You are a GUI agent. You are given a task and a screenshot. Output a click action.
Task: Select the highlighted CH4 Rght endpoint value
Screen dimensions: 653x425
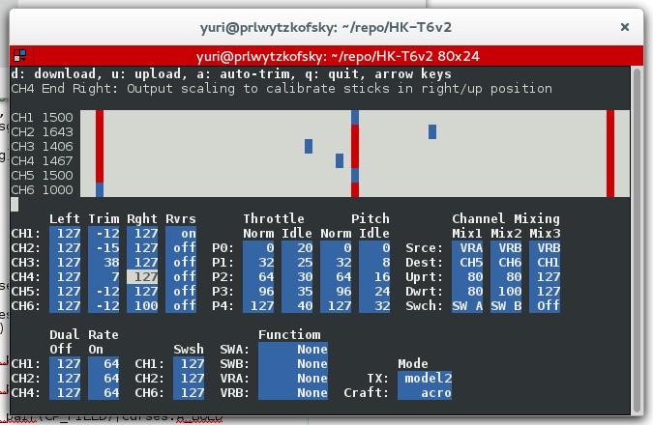coord(142,276)
